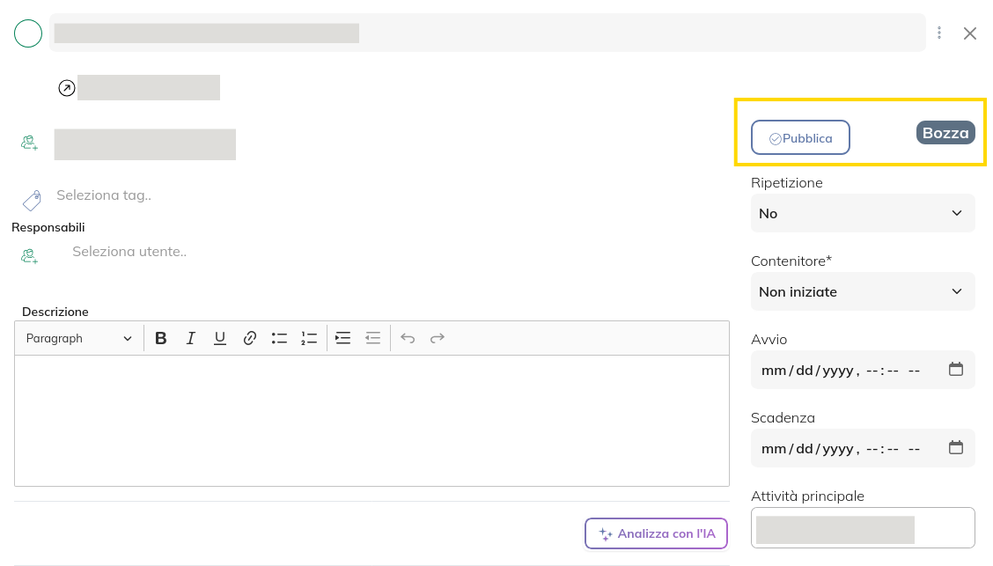The image size is (993, 566).
Task: Click the Analizza con l'IA button
Action: click(656, 533)
